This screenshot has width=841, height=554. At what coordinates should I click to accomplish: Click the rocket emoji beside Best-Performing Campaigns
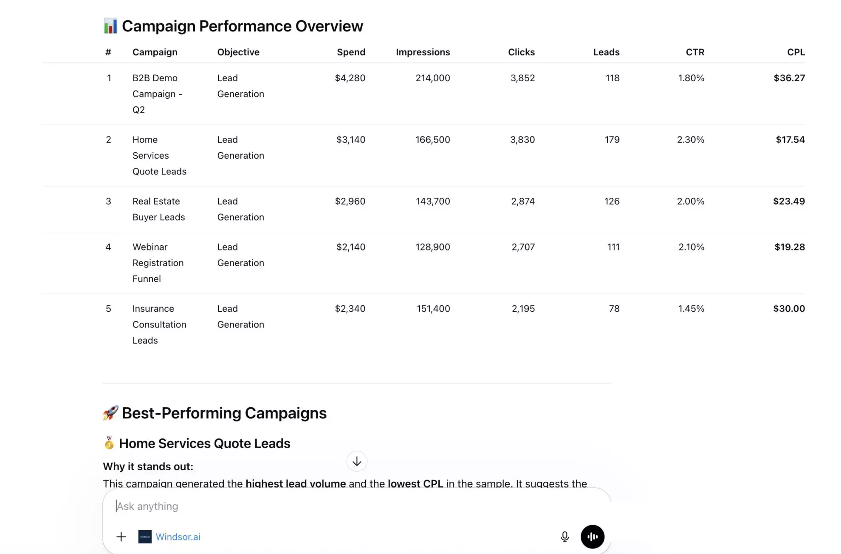110,412
